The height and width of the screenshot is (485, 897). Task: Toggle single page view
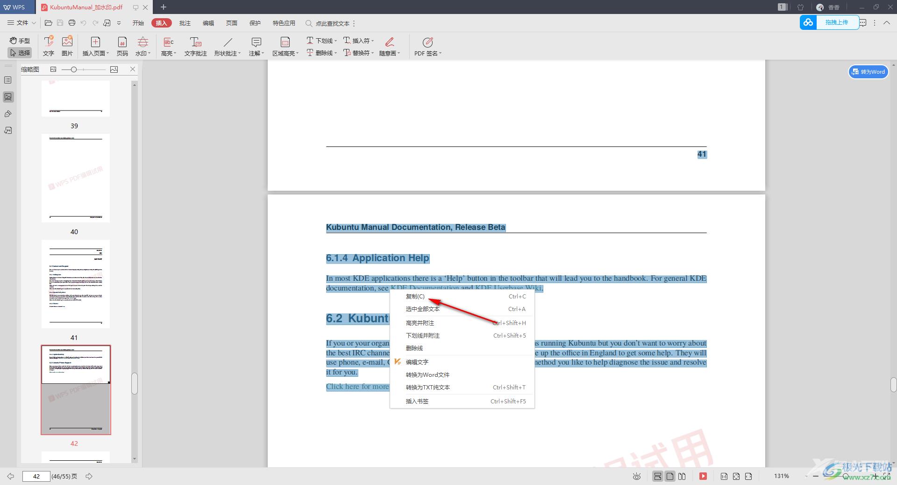pos(670,476)
